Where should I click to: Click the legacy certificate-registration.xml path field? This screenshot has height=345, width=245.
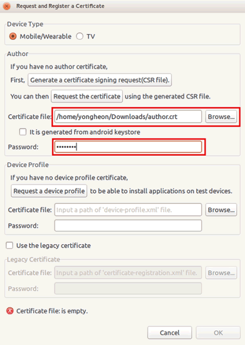128,273
